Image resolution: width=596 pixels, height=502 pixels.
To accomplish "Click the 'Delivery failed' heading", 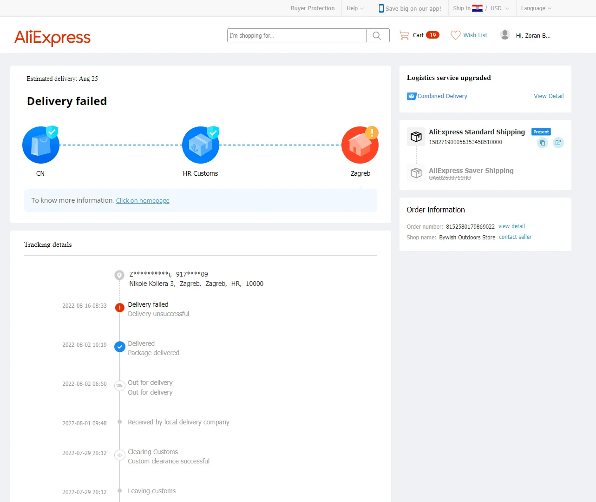I will tap(67, 101).
